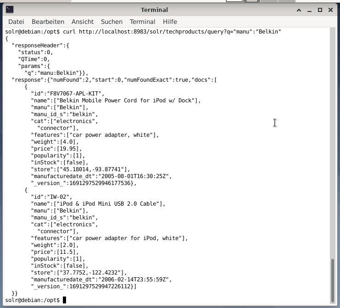Click the "q":"manu:Belkin" line
This screenshot has height=308, width=340.
(x=56, y=73)
